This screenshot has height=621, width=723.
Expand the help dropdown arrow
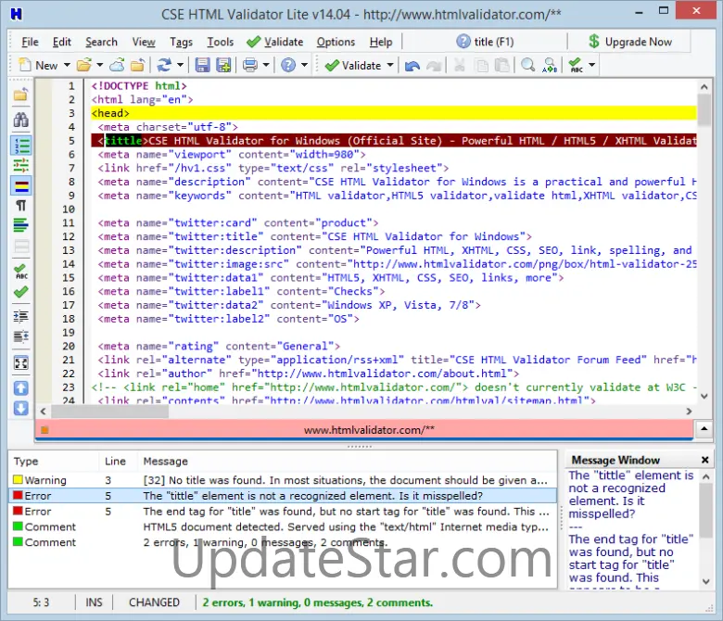click(304, 66)
